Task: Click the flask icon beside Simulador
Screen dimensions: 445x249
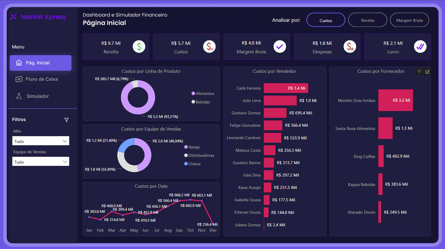Action: [x=19, y=96]
